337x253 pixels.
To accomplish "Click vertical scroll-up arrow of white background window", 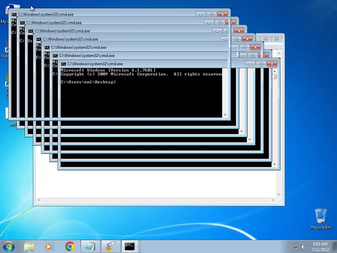I will pos(279,53).
